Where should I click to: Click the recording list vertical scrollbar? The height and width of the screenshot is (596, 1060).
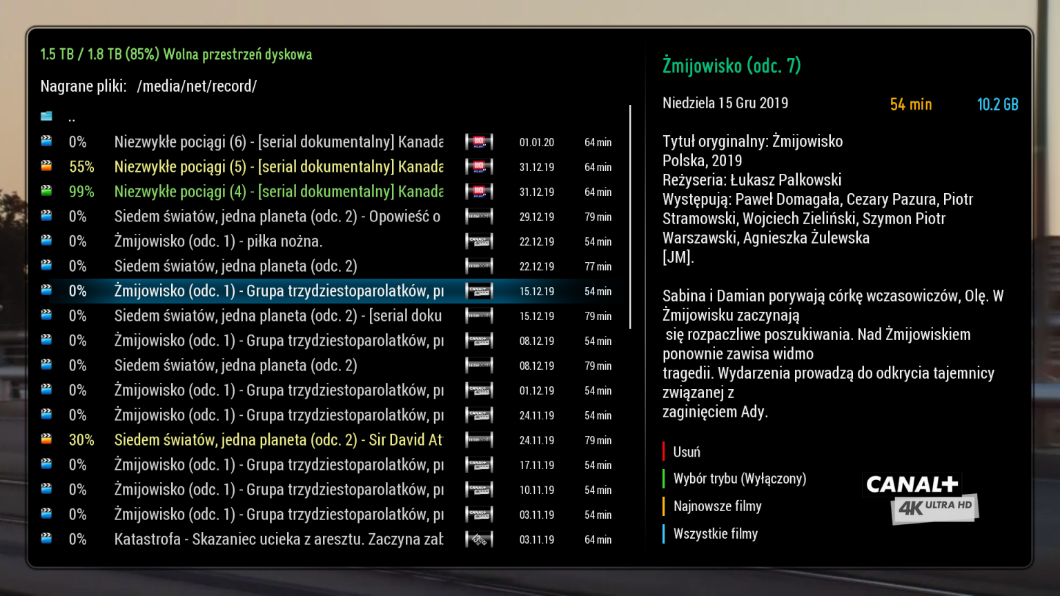(630, 217)
